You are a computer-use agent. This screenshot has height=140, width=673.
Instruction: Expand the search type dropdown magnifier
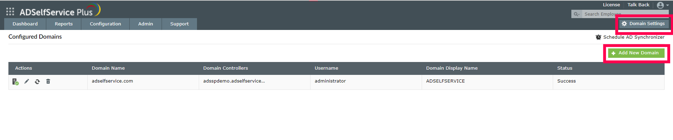pyautogui.click(x=576, y=14)
